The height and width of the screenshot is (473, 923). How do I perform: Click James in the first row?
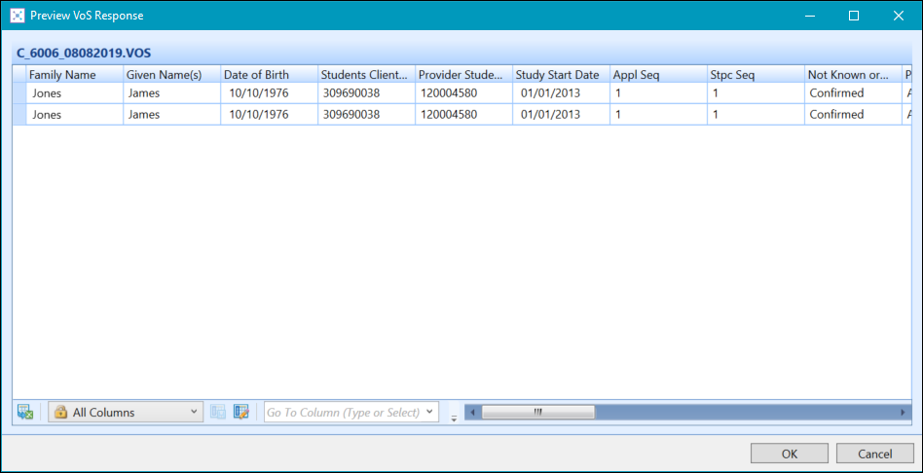click(144, 93)
